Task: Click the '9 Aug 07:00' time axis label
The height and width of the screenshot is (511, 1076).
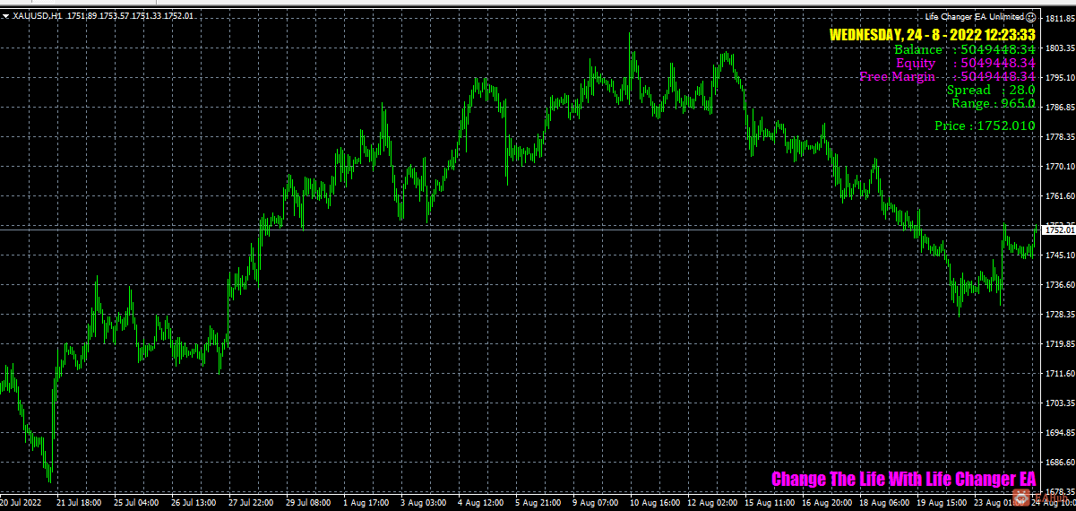Action: [597, 504]
